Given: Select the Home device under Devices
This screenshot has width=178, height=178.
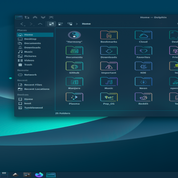Looking at the screenshot, I should coord(35,99).
